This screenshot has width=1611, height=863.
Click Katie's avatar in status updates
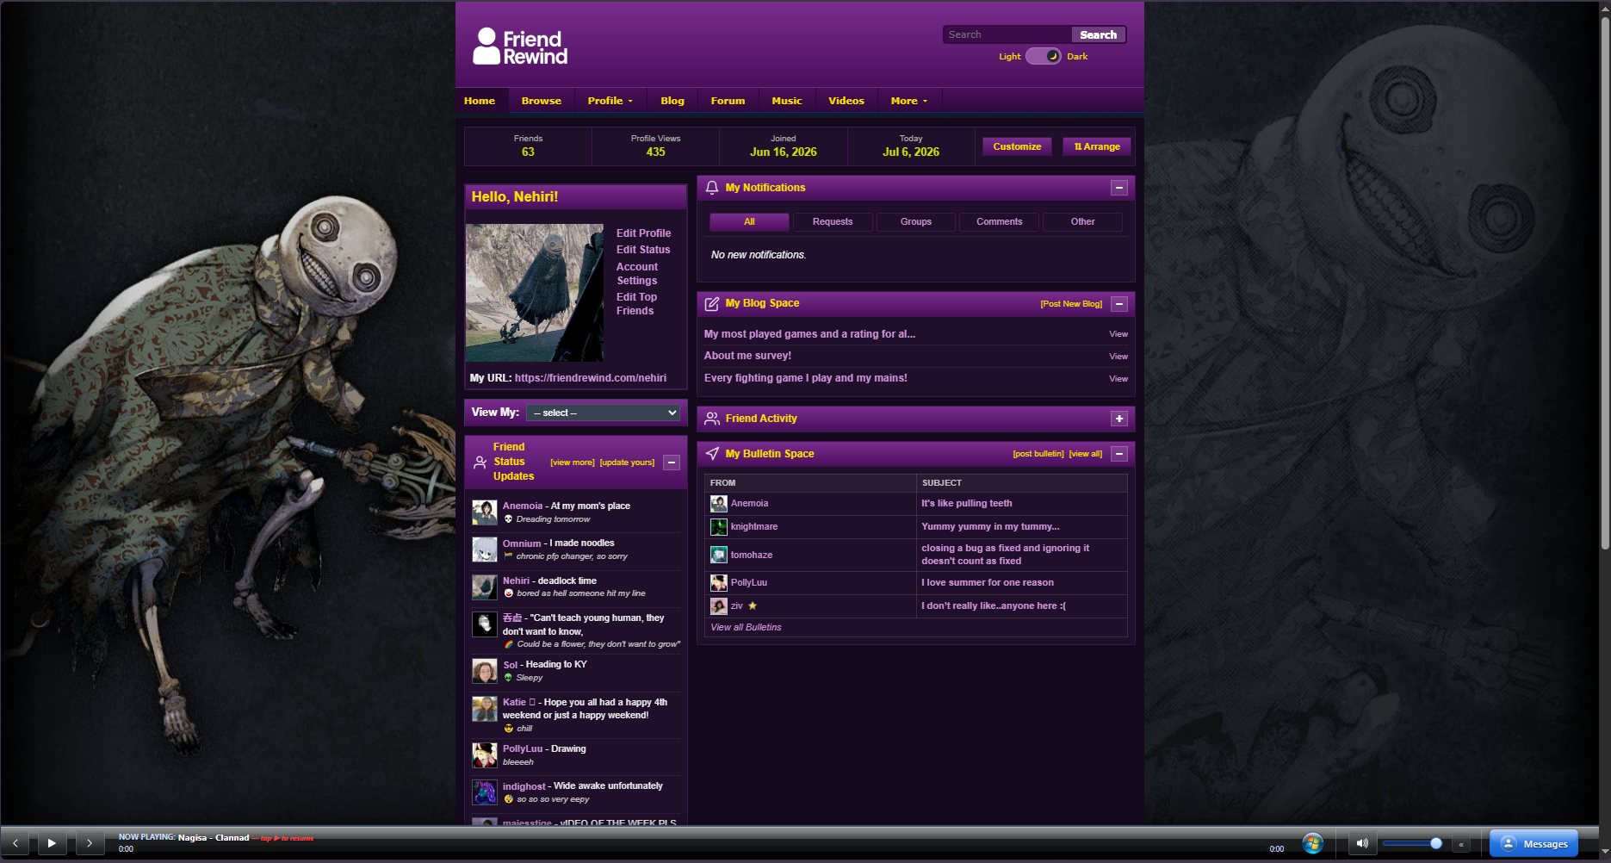(485, 709)
